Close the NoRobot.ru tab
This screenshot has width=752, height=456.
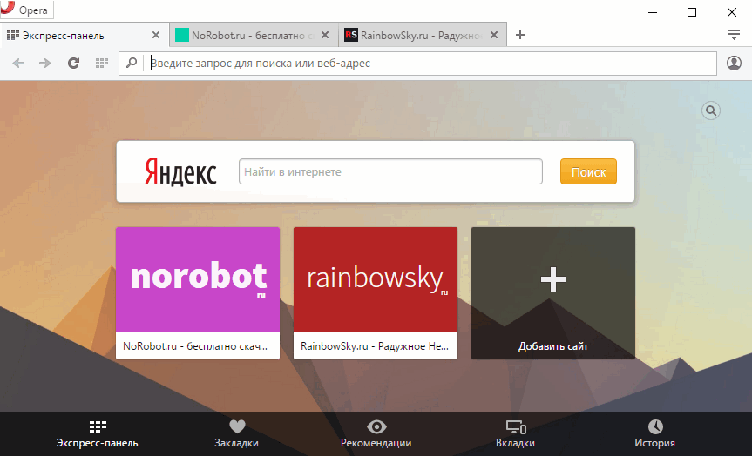coord(325,35)
